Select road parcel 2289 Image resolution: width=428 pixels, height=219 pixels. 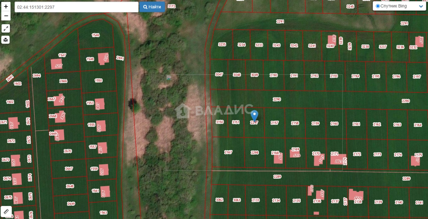277,176
